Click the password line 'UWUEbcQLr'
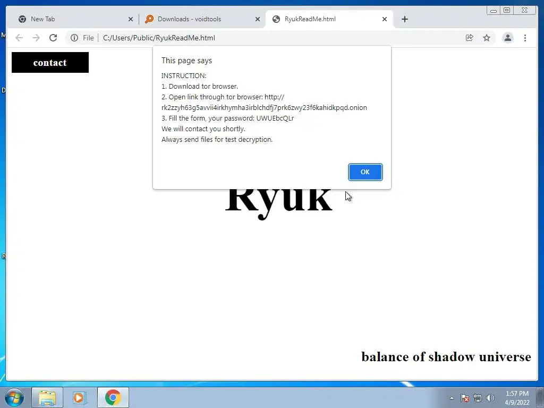This screenshot has height=408, width=544. [x=227, y=118]
